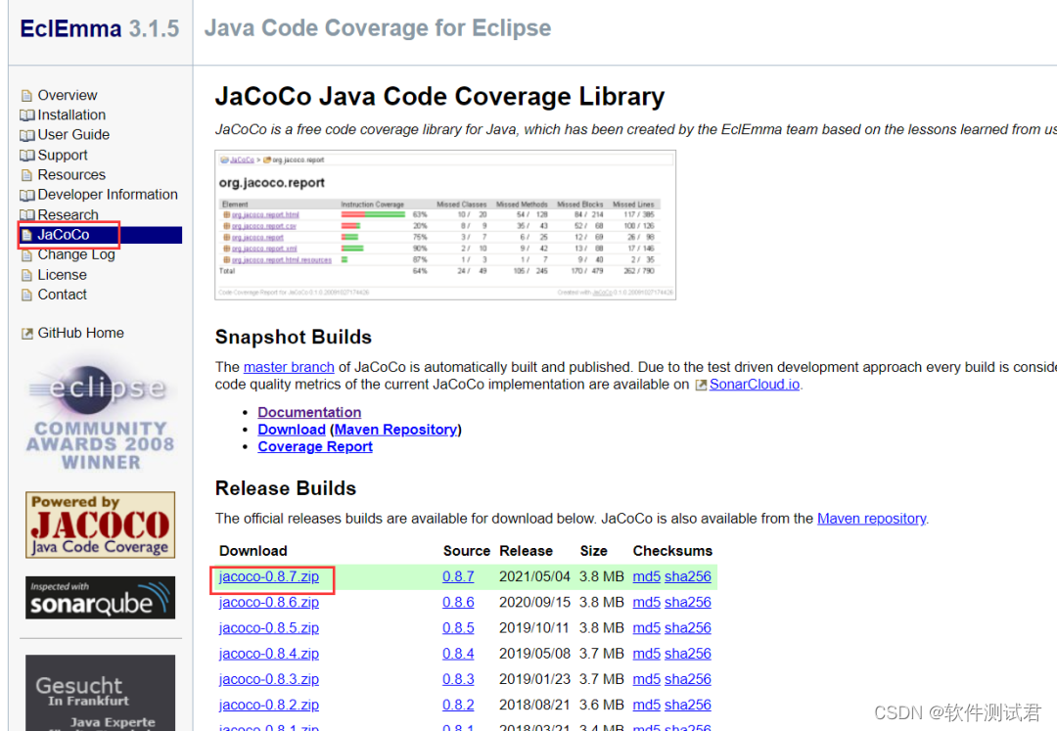This screenshot has height=731, width=1057.
Task: Click the Change Log page icon
Action: [27, 255]
